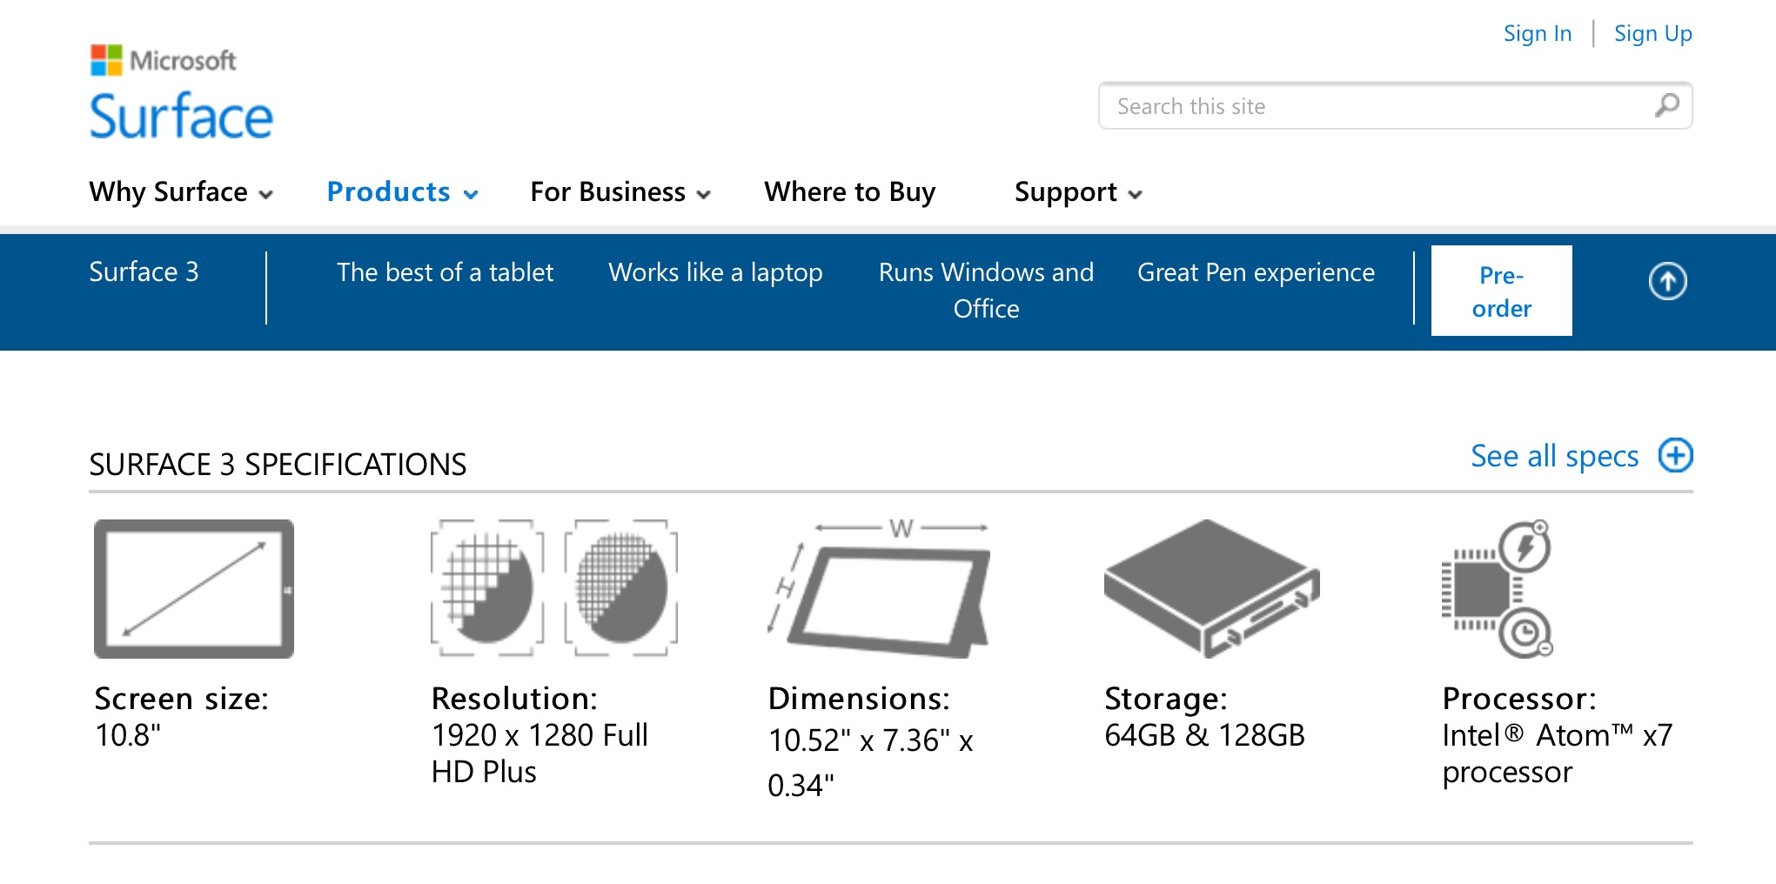Click the Microsoft Surface logo
Screen dimensions: 1776x884
click(181, 92)
